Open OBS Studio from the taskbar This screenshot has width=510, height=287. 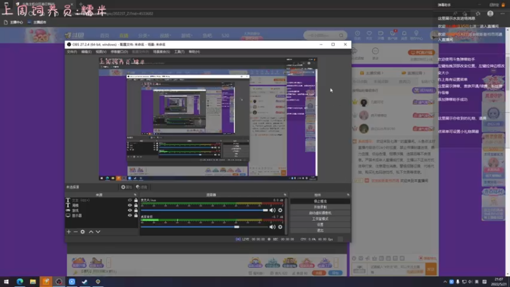(59, 282)
